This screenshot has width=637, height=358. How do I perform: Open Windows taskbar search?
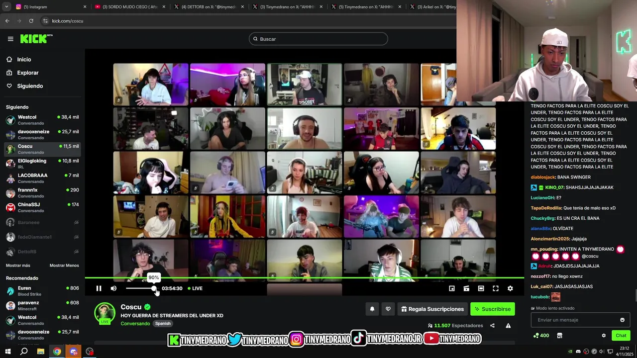(24, 352)
